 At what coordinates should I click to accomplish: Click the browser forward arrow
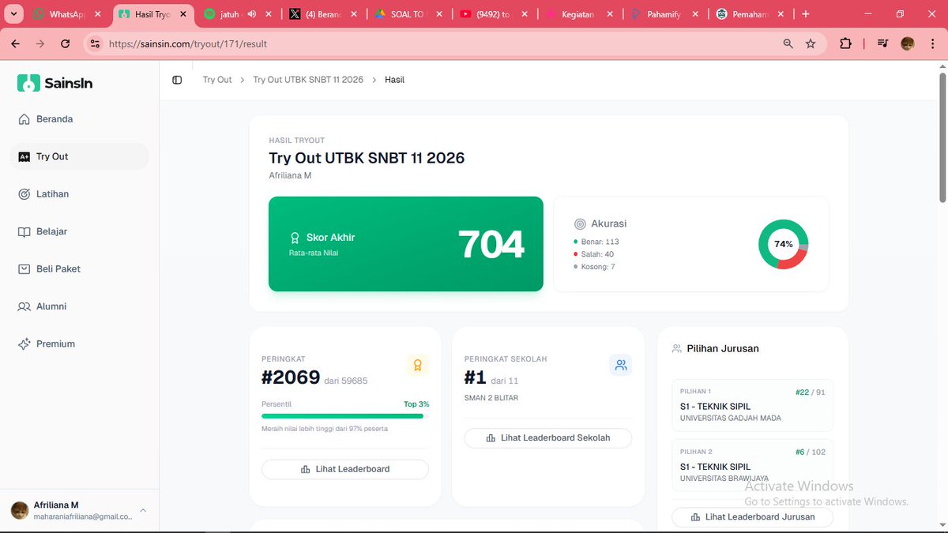40,44
